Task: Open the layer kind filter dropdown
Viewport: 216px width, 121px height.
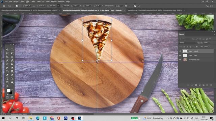Action: click(x=185, y=39)
